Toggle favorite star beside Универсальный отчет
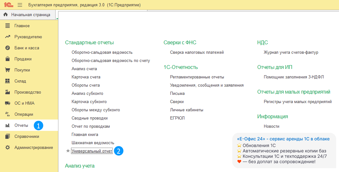This screenshot has height=172, width=339. [68, 151]
